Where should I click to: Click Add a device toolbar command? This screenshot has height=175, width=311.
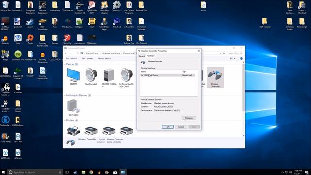[x=71, y=58]
